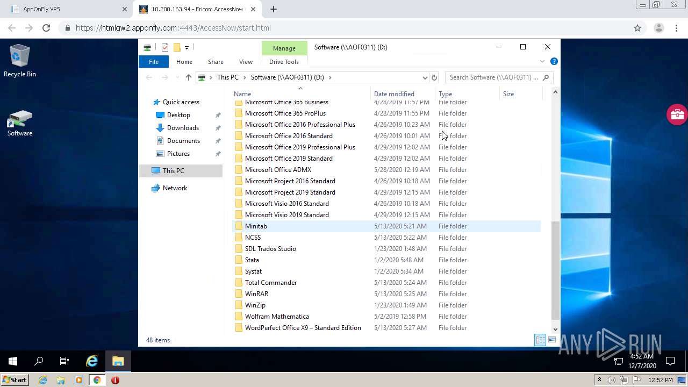The width and height of the screenshot is (688, 387).
Task: Click the file list scroll up arrow
Action: coord(555,92)
